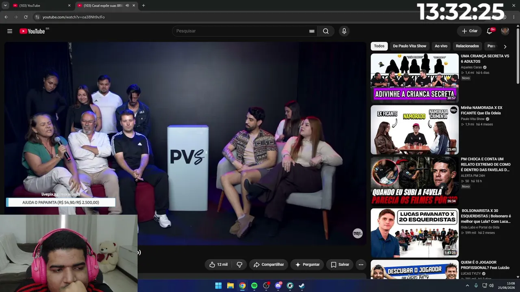Open the on-screen keyboard in search box
This screenshot has height=292, width=520.
pos(312,31)
